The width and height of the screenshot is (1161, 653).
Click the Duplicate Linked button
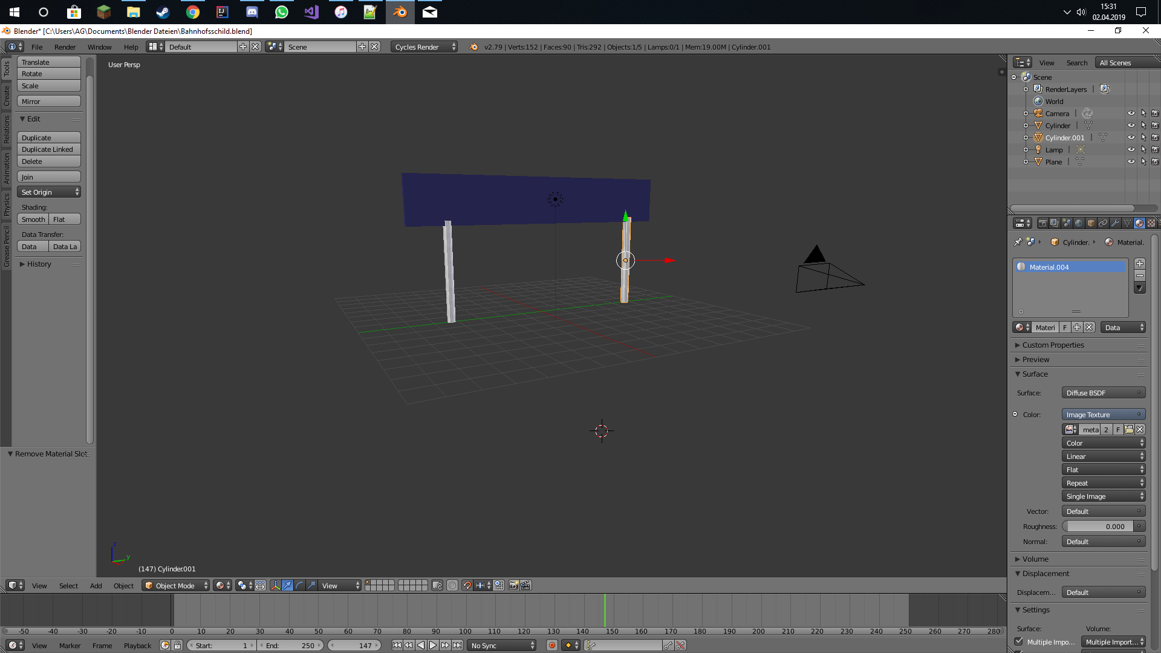click(48, 149)
